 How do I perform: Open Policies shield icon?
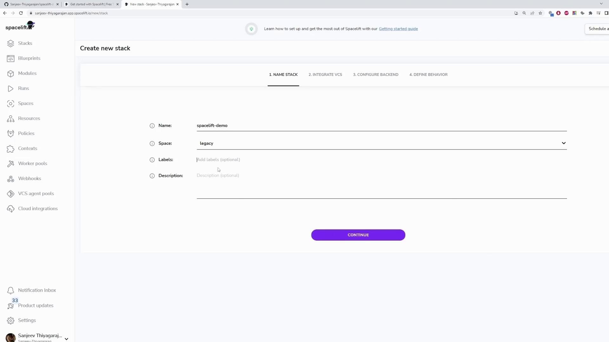pyautogui.click(x=10, y=134)
